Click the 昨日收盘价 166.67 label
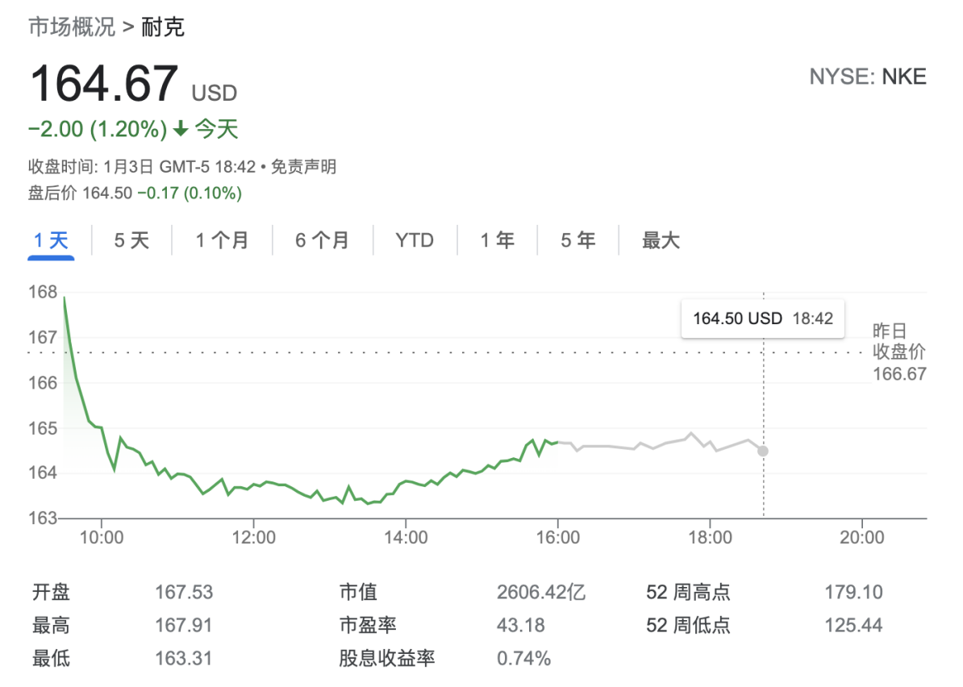The image size is (963, 687). coord(899,352)
